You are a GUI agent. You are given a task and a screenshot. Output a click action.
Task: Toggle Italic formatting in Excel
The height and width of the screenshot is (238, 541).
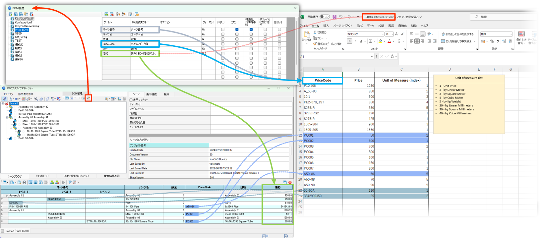(x=355, y=41)
